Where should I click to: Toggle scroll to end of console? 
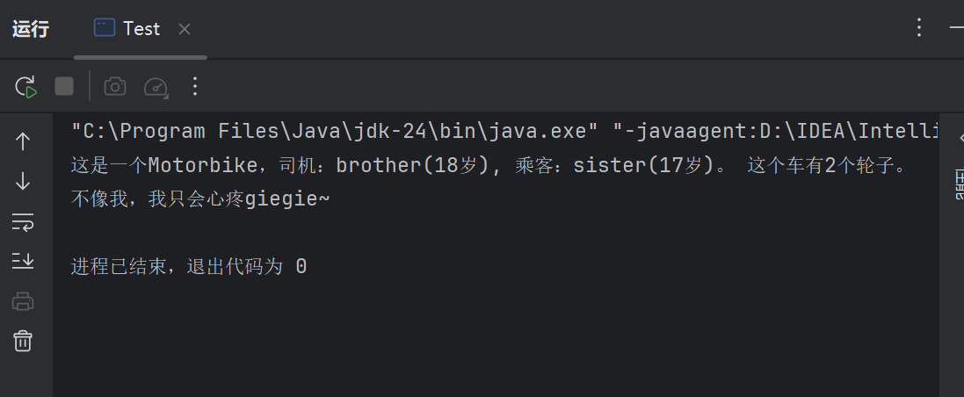pos(24,261)
